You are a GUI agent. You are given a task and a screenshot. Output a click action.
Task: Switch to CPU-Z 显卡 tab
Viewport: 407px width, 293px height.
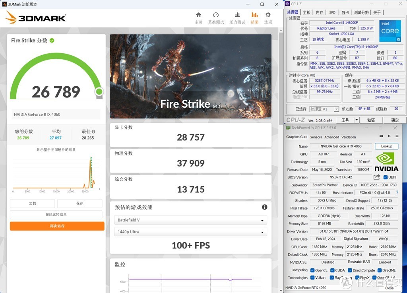[345, 12]
